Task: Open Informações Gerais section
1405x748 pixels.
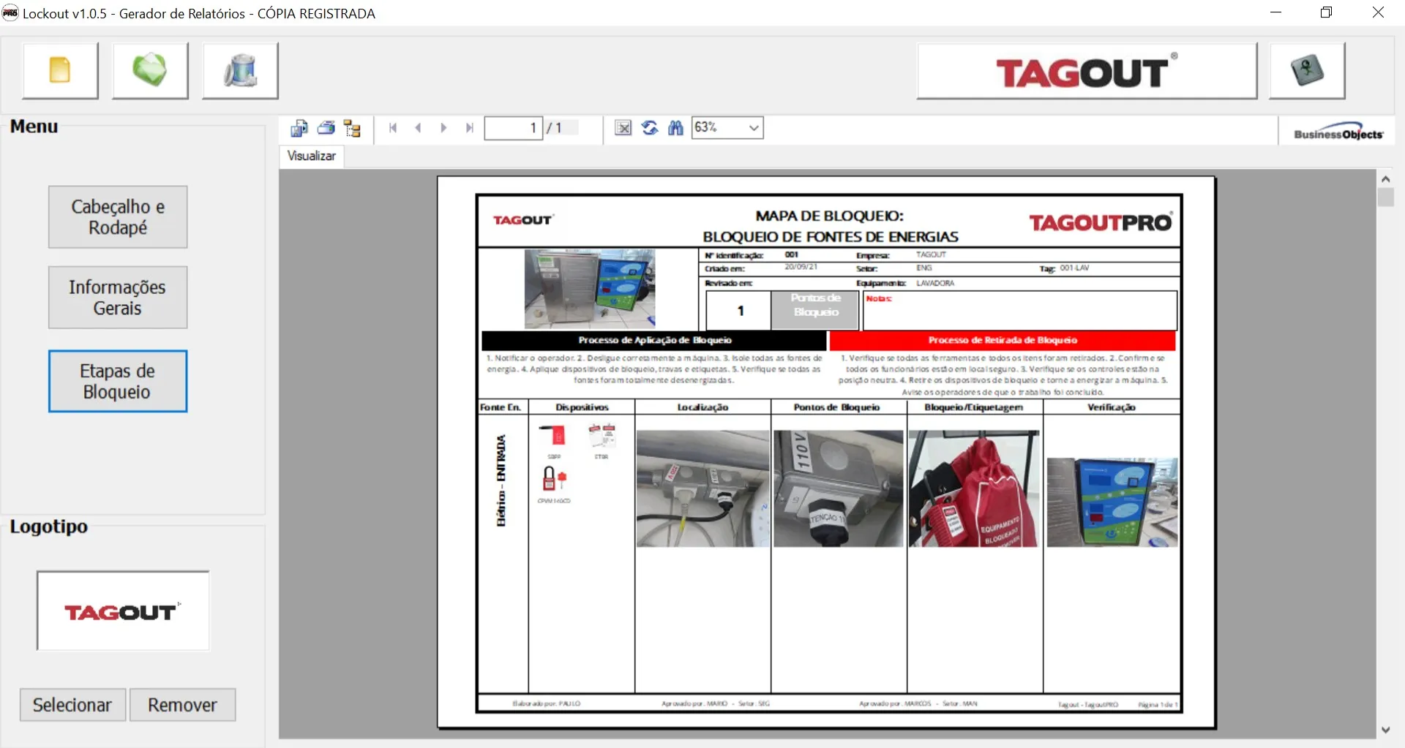Action: tap(118, 298)
